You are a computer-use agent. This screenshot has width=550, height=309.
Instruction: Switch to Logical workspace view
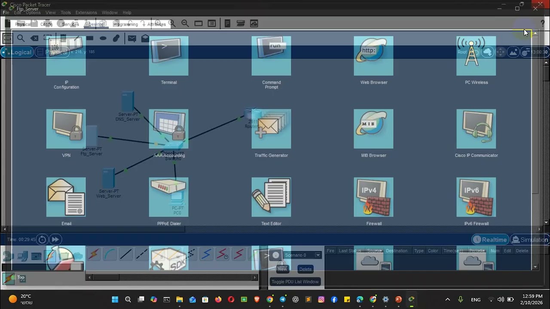17,52
